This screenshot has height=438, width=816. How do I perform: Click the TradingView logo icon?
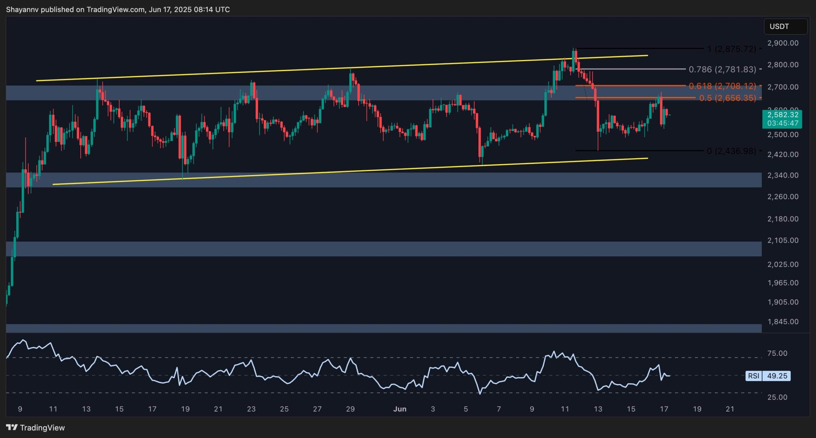pos(12,427)
